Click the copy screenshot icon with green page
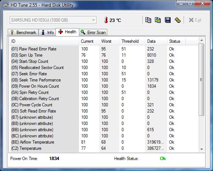This screenshot has width=213, height=171. click(x=158, y=20)
